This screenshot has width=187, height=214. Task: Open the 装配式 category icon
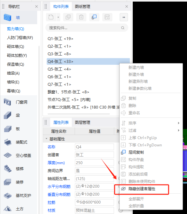(8, 142)
